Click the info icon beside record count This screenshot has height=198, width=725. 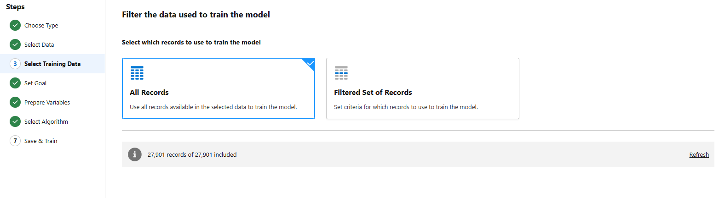pos(135,154)
